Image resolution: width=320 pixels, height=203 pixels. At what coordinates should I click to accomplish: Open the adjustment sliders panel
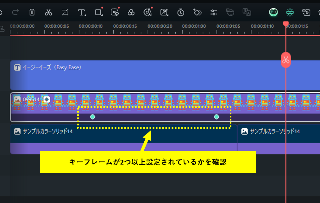pos(213,13)
